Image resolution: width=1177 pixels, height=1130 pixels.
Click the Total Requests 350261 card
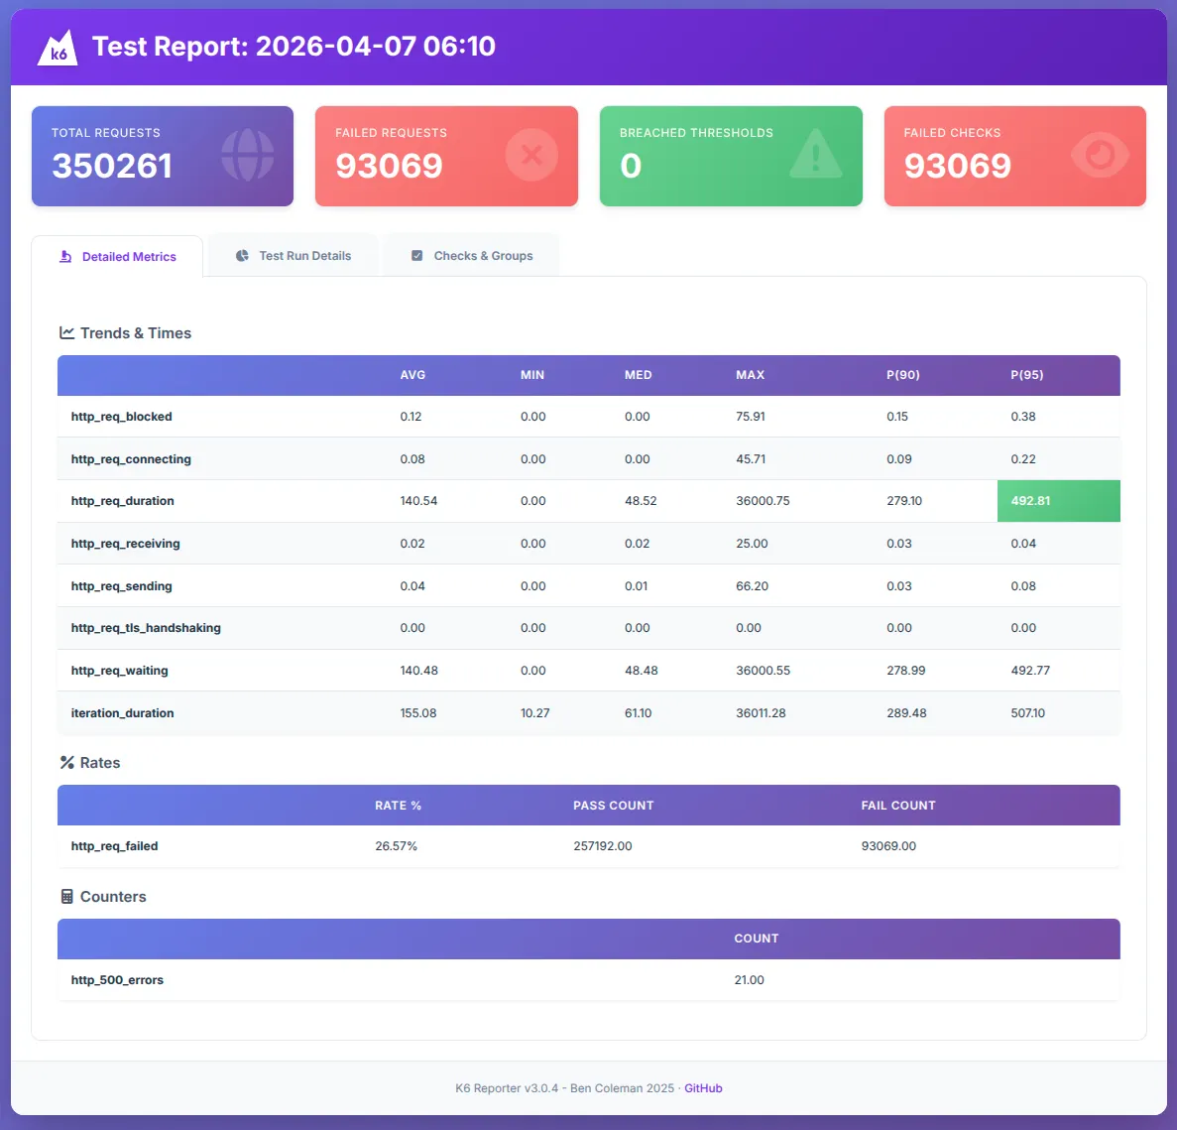coord(163,156)
